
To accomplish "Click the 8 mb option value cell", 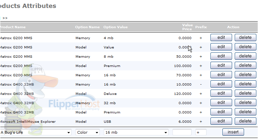I will coord(108,57).
